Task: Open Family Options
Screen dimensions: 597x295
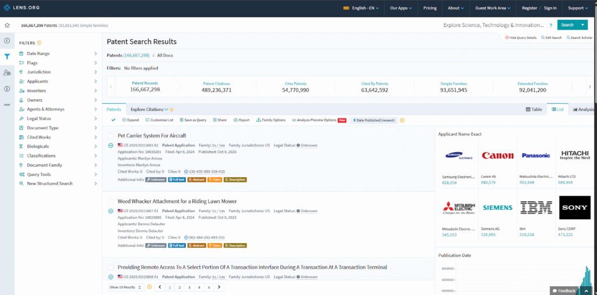Action: (x=271, y=120)
